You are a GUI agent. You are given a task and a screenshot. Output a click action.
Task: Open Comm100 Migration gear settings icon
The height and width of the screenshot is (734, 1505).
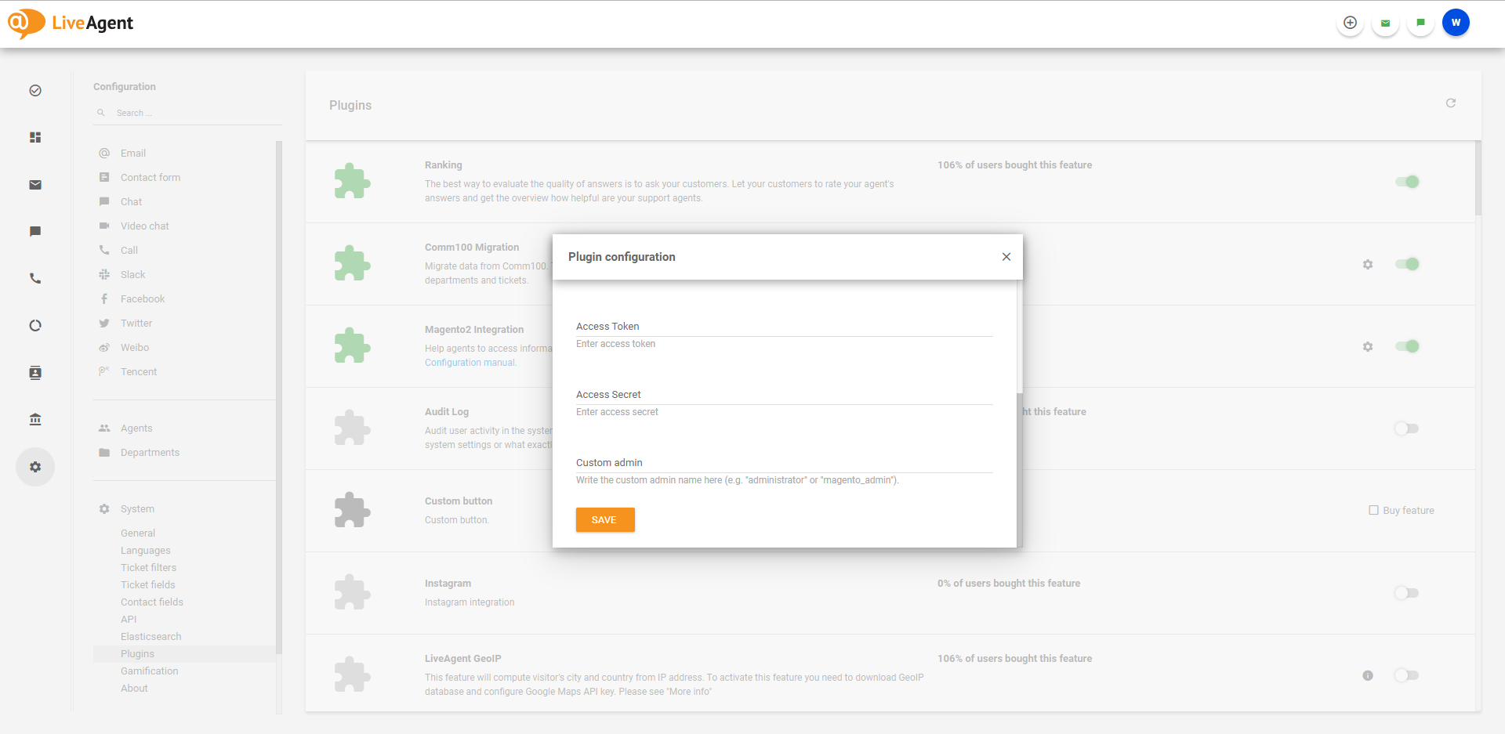(1367, 265)
